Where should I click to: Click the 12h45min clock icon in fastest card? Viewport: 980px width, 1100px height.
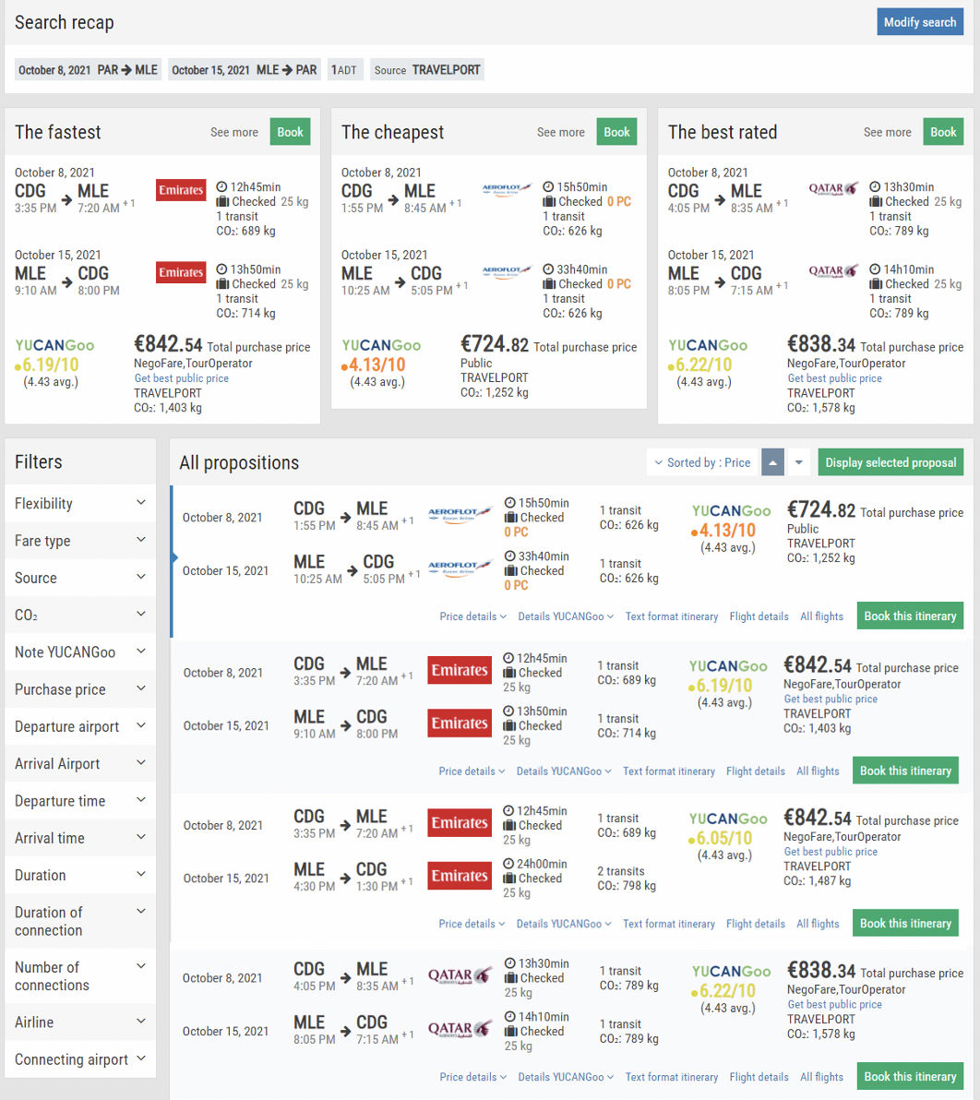click(221, 186)
